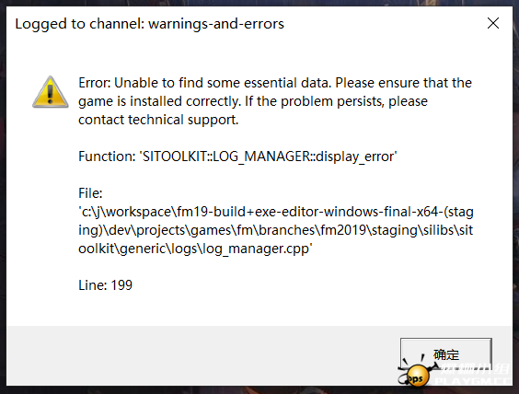
Task: Click the dark wallpaper behind the dialog
Action: click(3, 199)
